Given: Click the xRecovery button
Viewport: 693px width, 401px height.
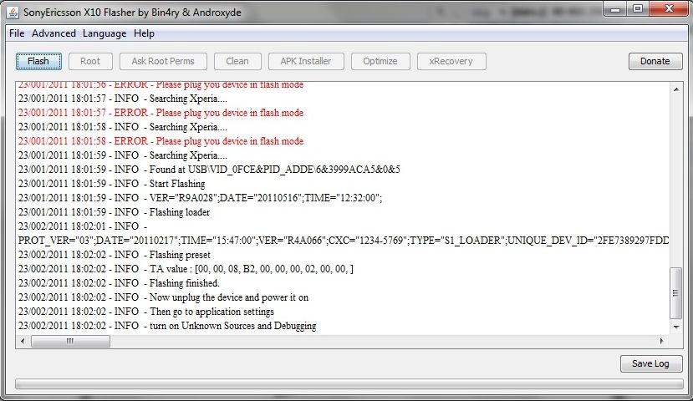Looking at the screenshot, I should point(451,61).
